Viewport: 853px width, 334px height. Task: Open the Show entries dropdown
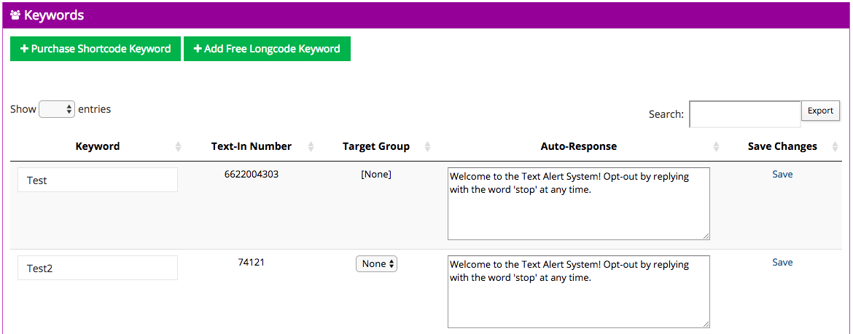pyautogui.click(x=57, y=109)
